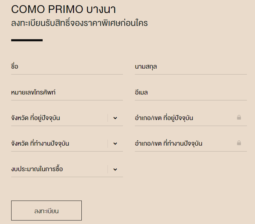Click the lock icon in อำเภอ/เขต ที่ทำงานปัจจุบัน

[x=239, y=143]
